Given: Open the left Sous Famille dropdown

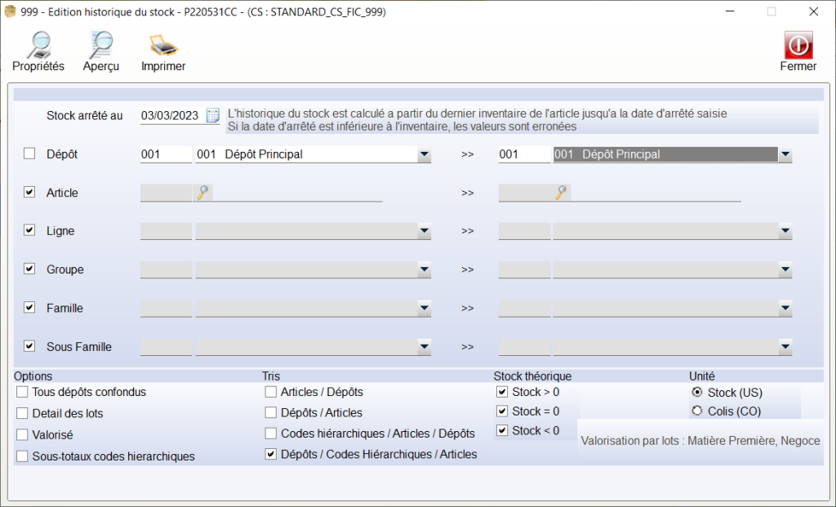Looking at the screenshot, I should (x=424, y=347).
